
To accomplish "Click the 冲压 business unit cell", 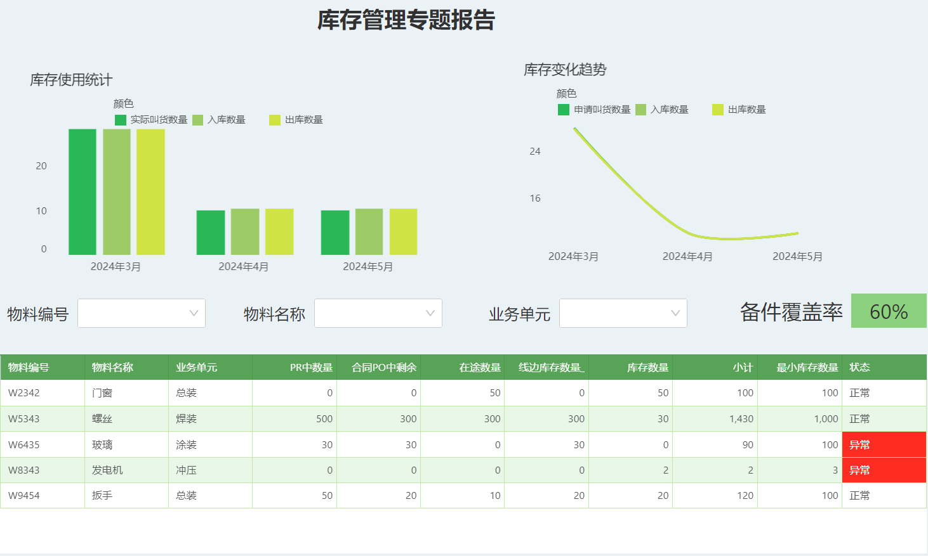I will pyautogui.click(x=210, y=470).
